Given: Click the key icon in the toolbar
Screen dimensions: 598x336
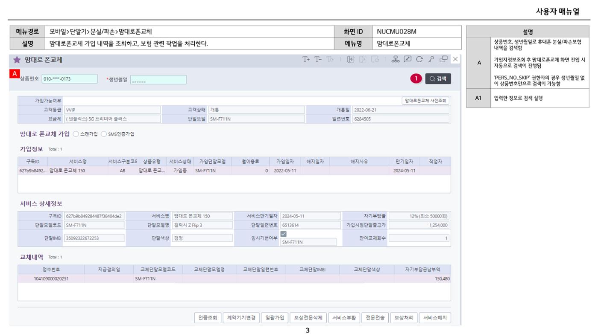Looking at the screenshot, I should pos(431,60).
